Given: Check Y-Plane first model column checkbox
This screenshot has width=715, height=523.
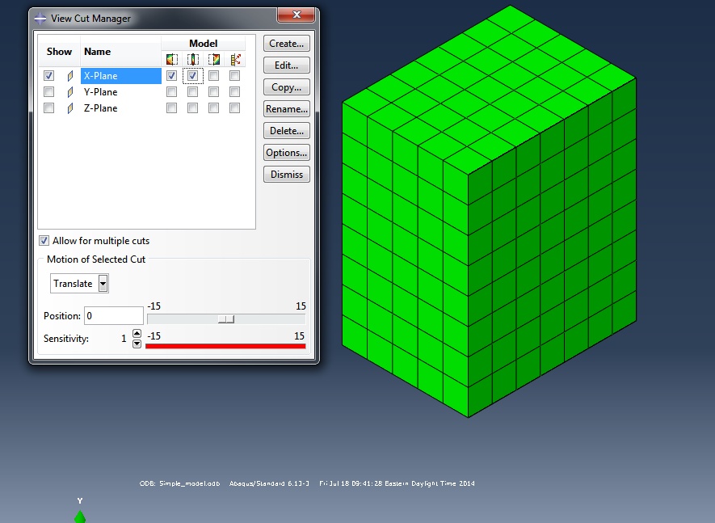Looking at the screenshot, I should click(x=171, y=91).
